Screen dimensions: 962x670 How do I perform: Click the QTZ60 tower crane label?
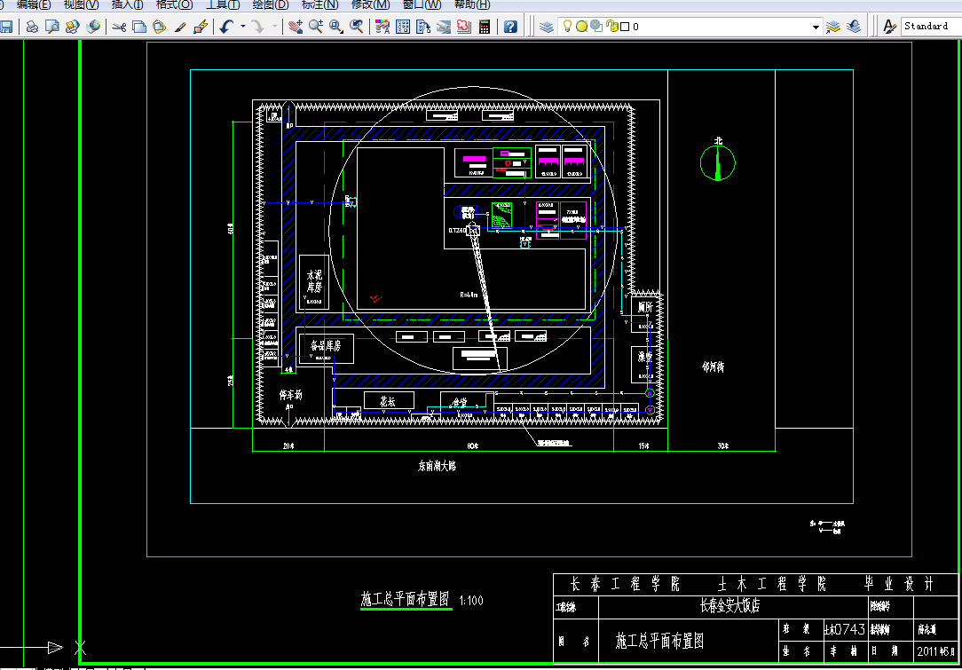458,231
